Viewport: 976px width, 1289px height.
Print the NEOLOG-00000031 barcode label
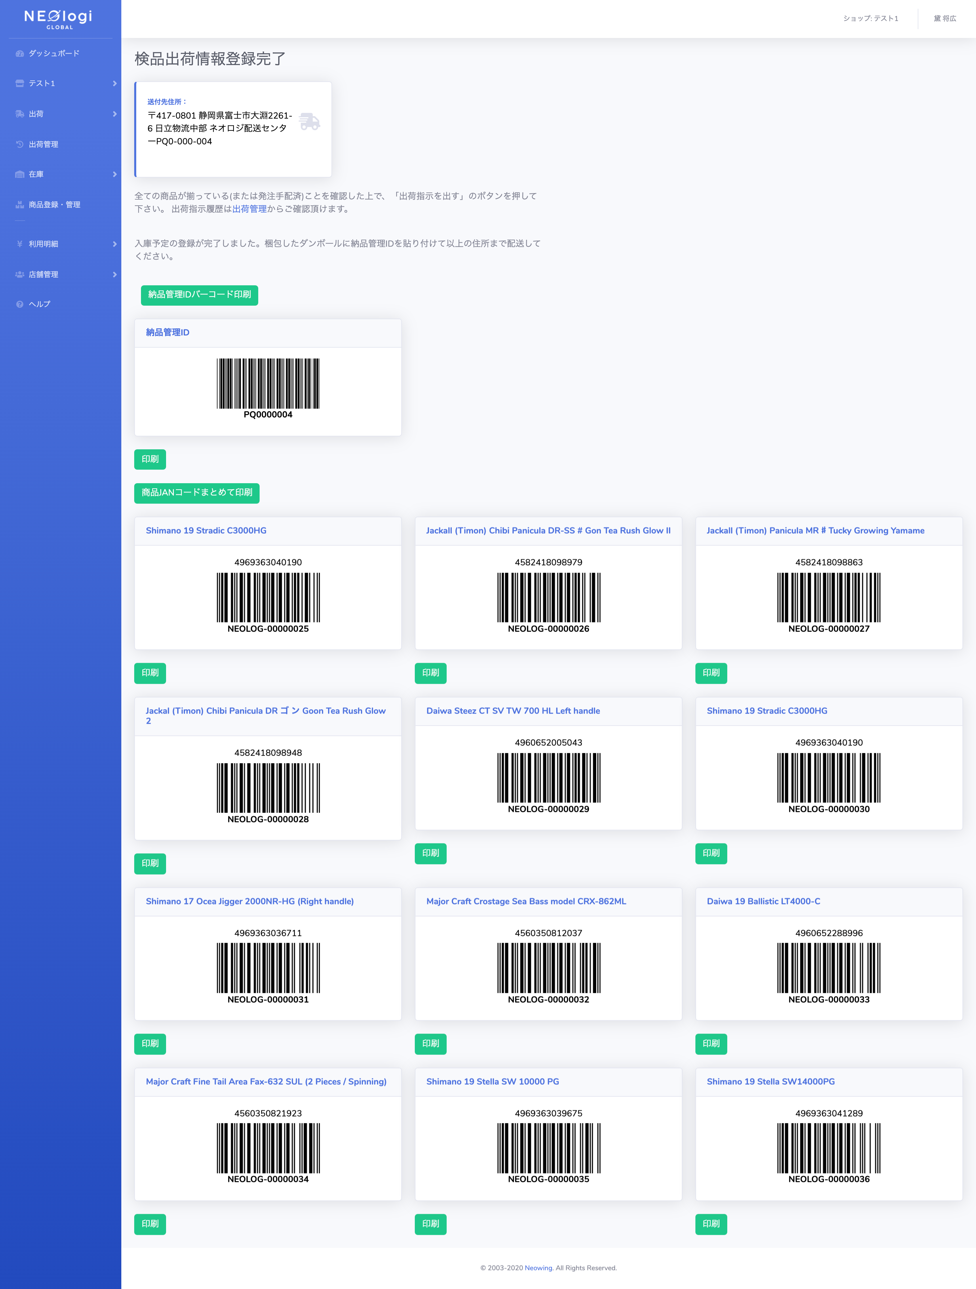pyautogui.click(x=150, y=1044)
